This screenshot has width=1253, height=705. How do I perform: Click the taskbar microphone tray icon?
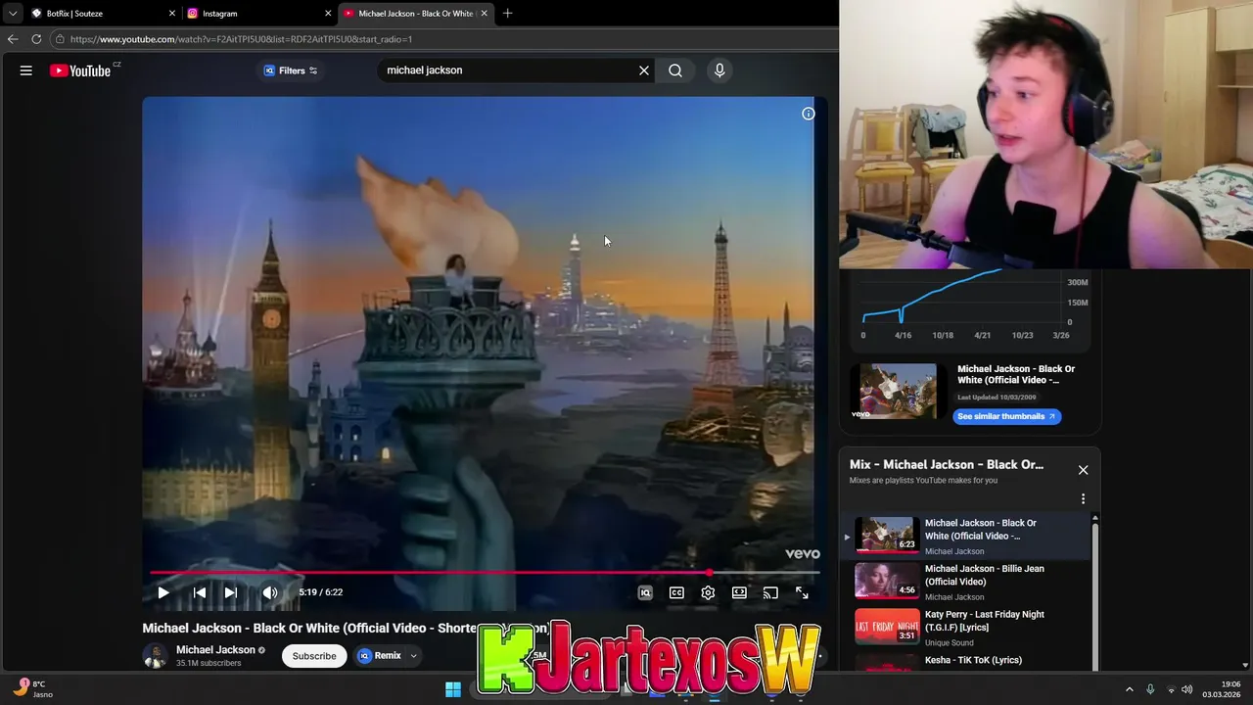click(x=1150, y=689)
